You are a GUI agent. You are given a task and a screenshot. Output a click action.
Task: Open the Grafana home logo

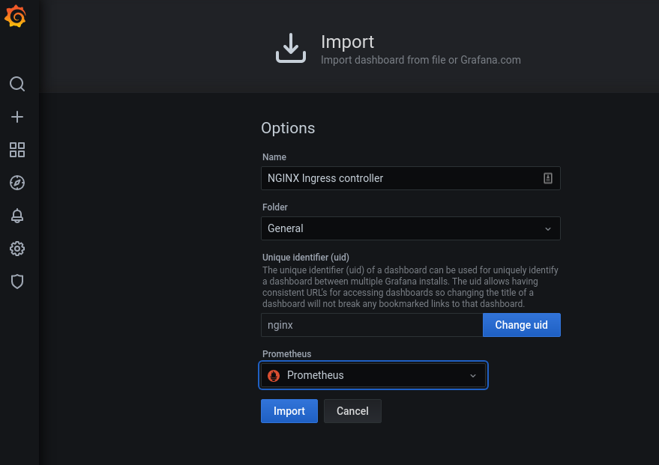[x=16, y=16]
